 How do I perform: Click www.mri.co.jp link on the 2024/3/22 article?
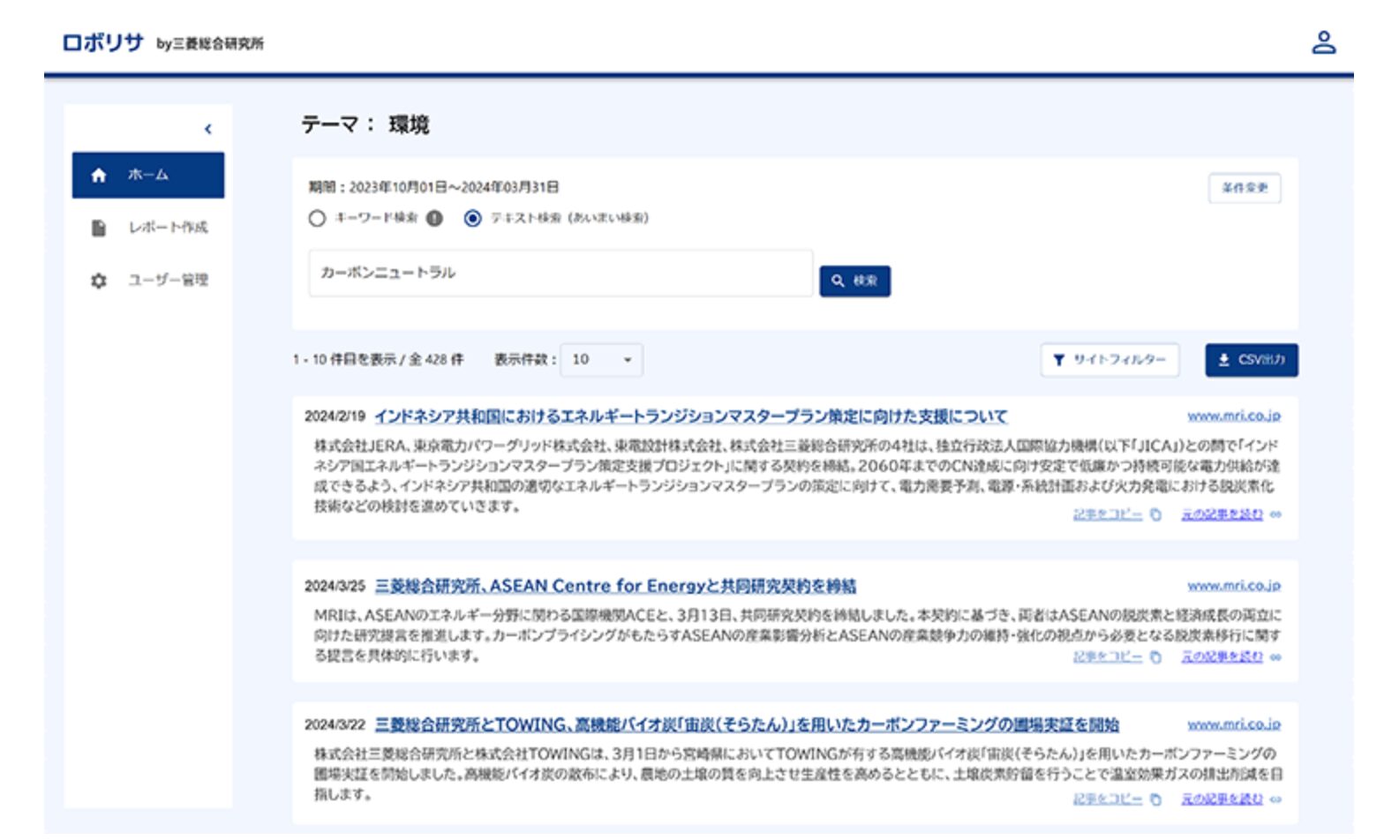tap(1234, 724)
